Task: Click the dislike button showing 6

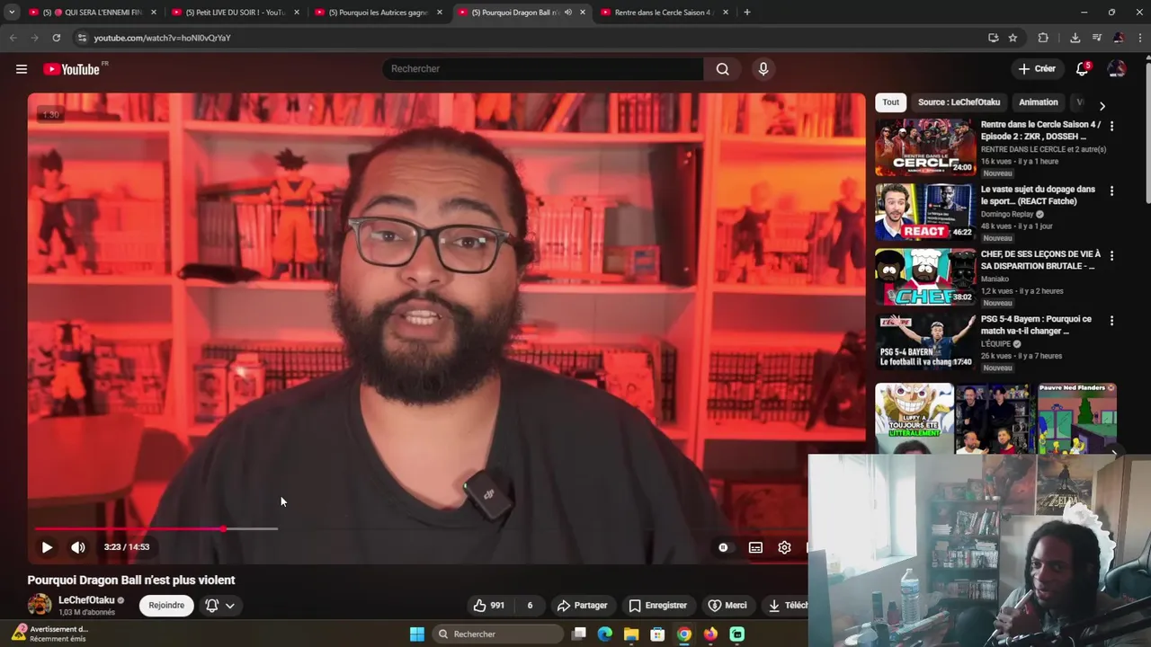Action: point(530,606)
